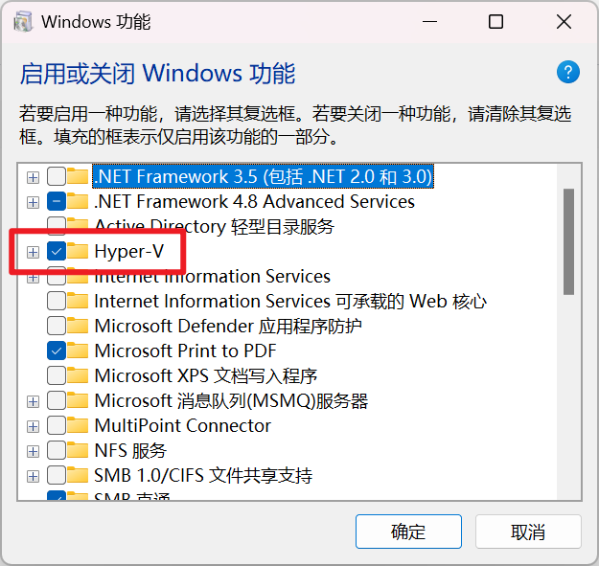Select the Microsoft 消息队列(MSMQ)服务器 item
Viewport: 599px width, 566px height.
tap(231, 401)
